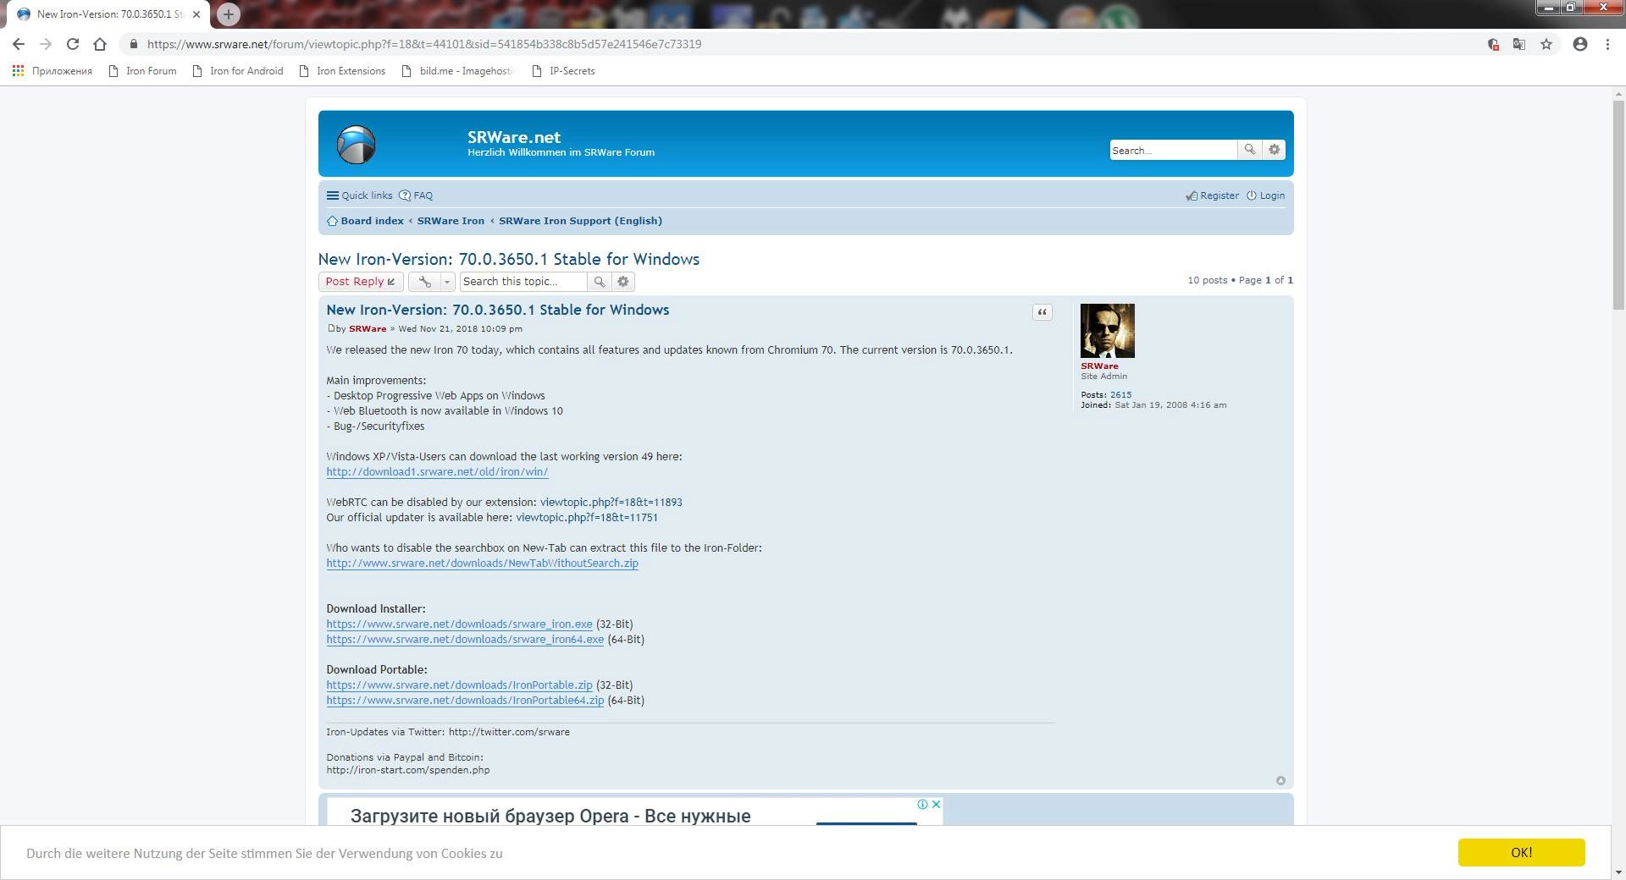Click the padlock site security icon

click(133, 44)
